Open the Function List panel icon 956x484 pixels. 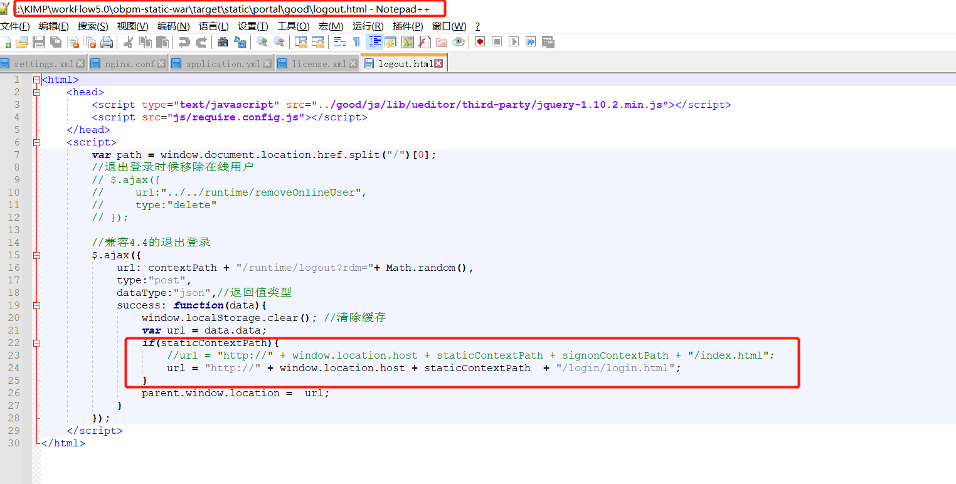(x=425, y=42)
